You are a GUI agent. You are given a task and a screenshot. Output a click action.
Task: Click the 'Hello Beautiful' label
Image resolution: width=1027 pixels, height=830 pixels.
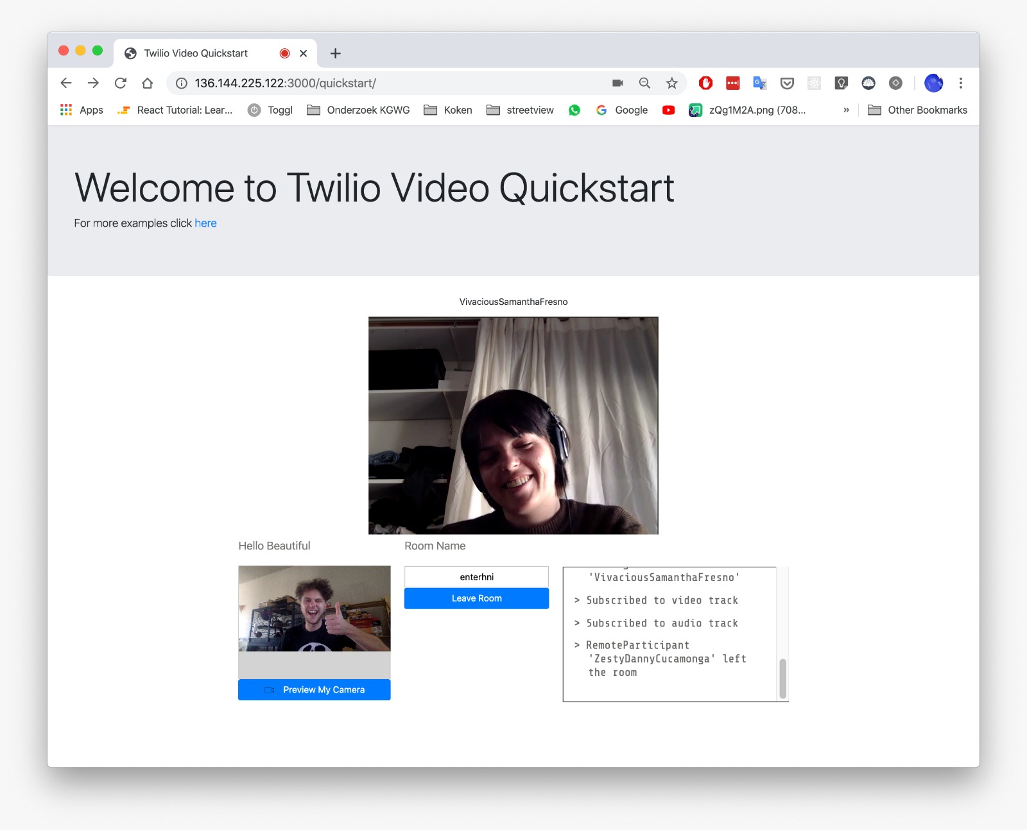pyautogui.click(x=274, y=546)
